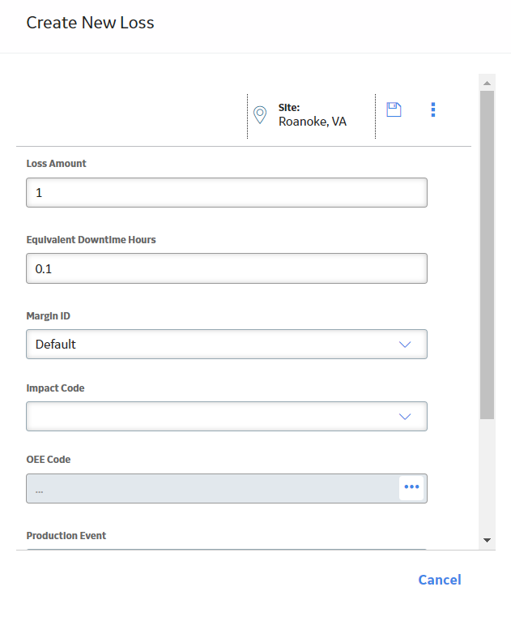Click the empty Impact Code combo box
The width and height of the screenshot is (511, 617).
point(227,416)
